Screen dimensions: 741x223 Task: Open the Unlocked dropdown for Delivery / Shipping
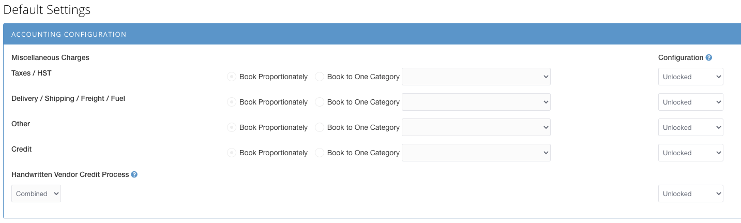pos(691,102)
